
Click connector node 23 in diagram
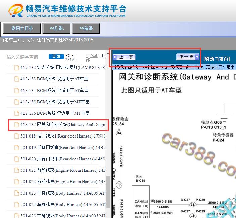[x=192, y=205]
